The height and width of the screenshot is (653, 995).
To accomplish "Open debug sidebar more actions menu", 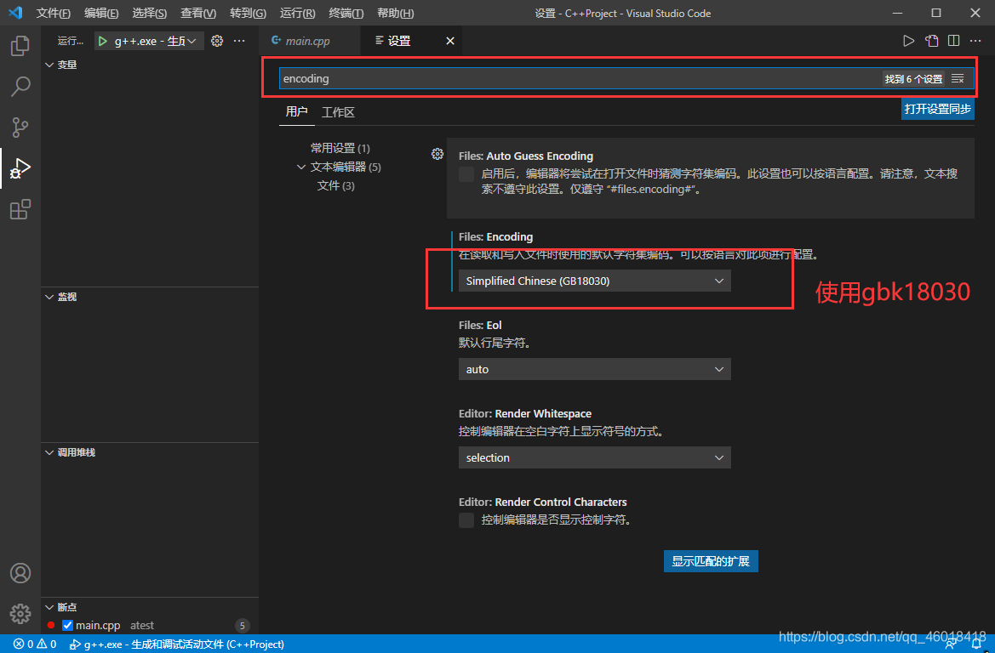I will coord(239,41).
